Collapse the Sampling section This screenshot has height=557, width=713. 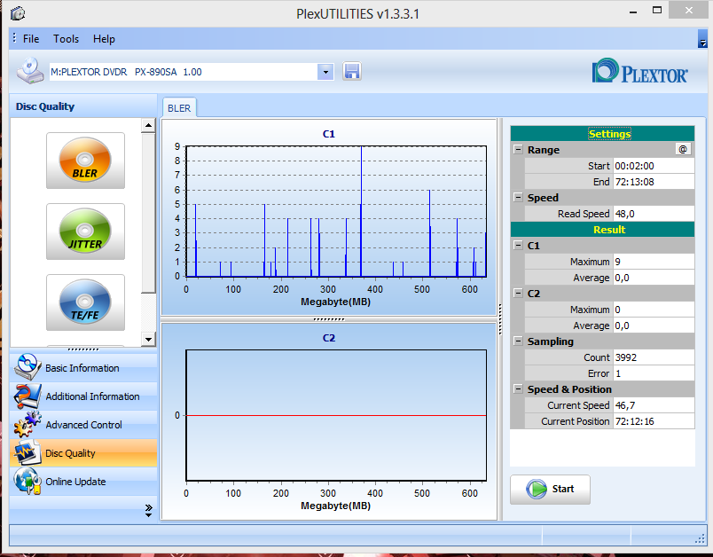click(518, 341)
